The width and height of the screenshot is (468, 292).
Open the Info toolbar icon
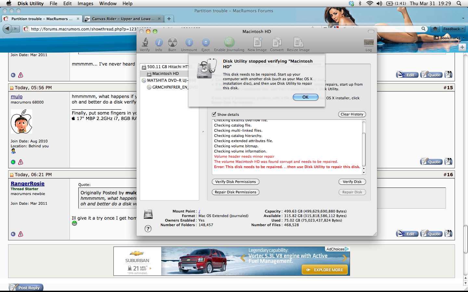click(x=159, y=44)
